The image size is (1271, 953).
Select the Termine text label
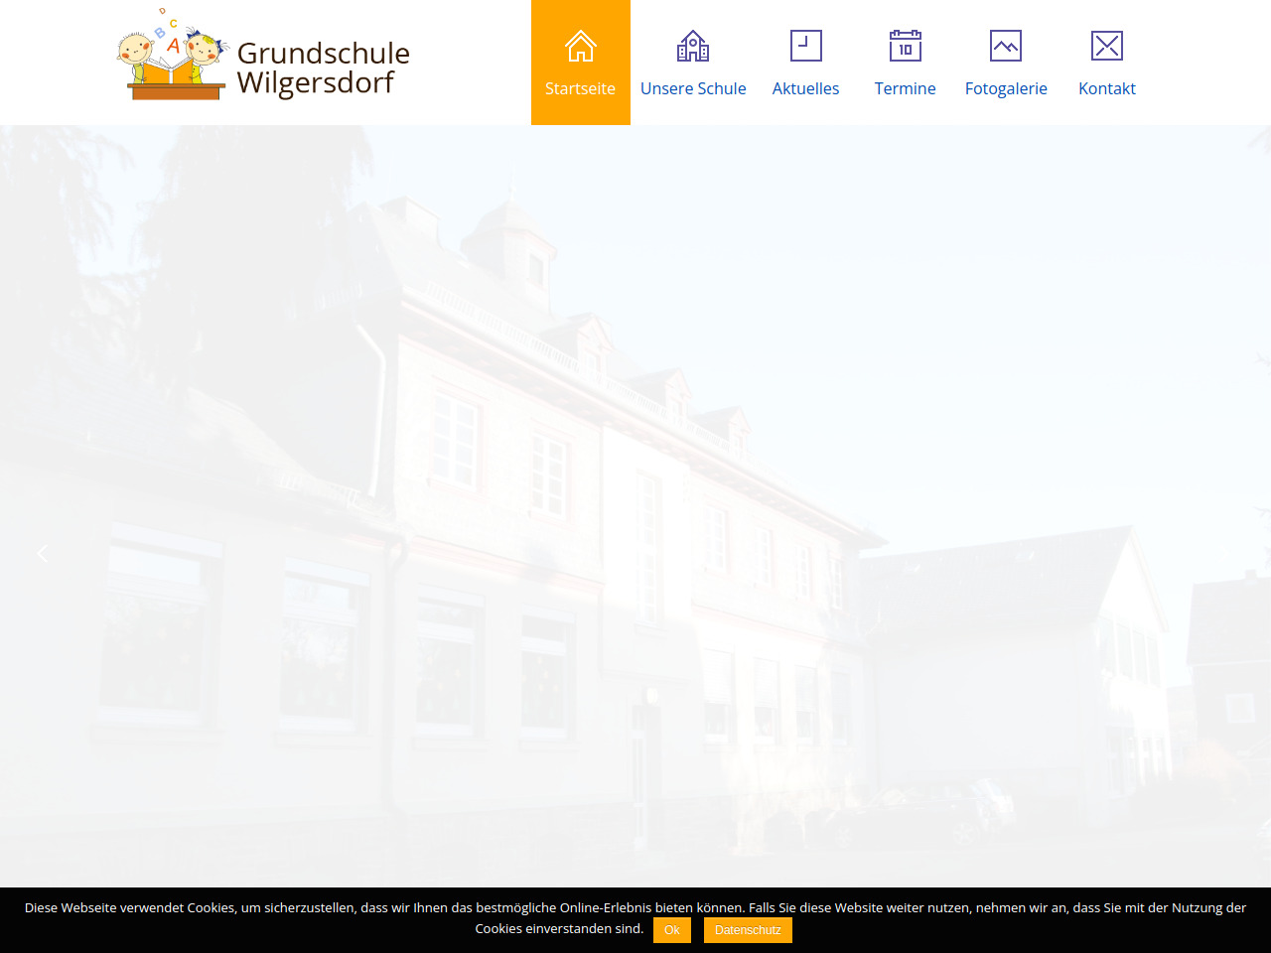(905, 88)
